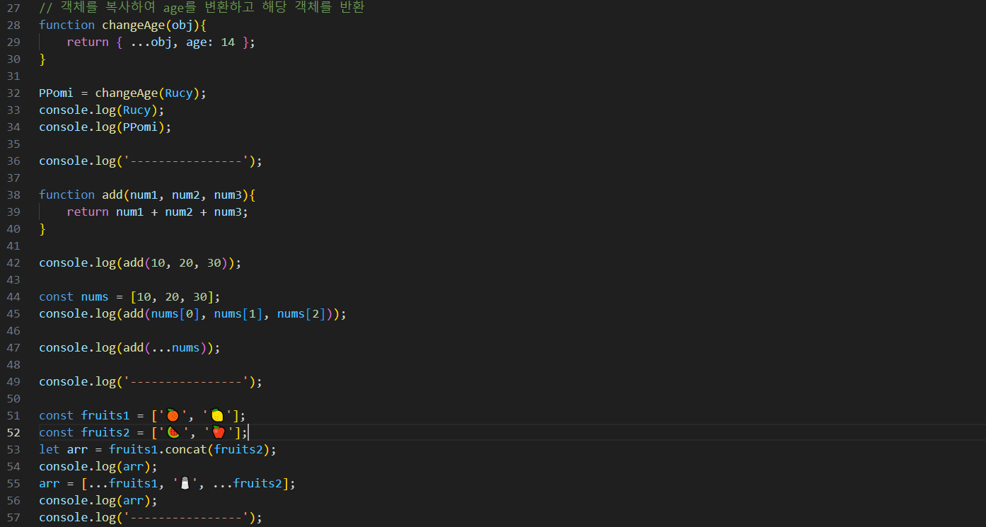Click the obj parameter on line 28
This screenshot has width=986, height=527.
[x=182, y=25]
